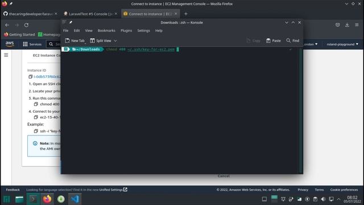Open the Bookmarks menu in Konsole
The image size is (364, 205).
pos(106,31)
